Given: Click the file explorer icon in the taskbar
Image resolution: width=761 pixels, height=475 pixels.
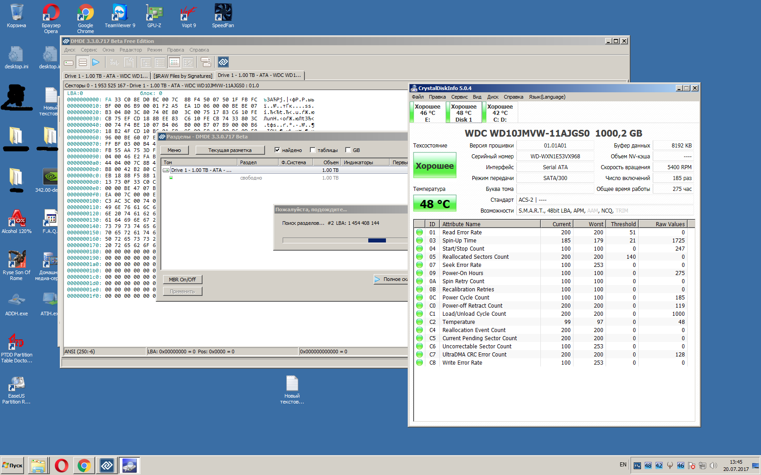Looking at the screenshot, I should [39, 465].
